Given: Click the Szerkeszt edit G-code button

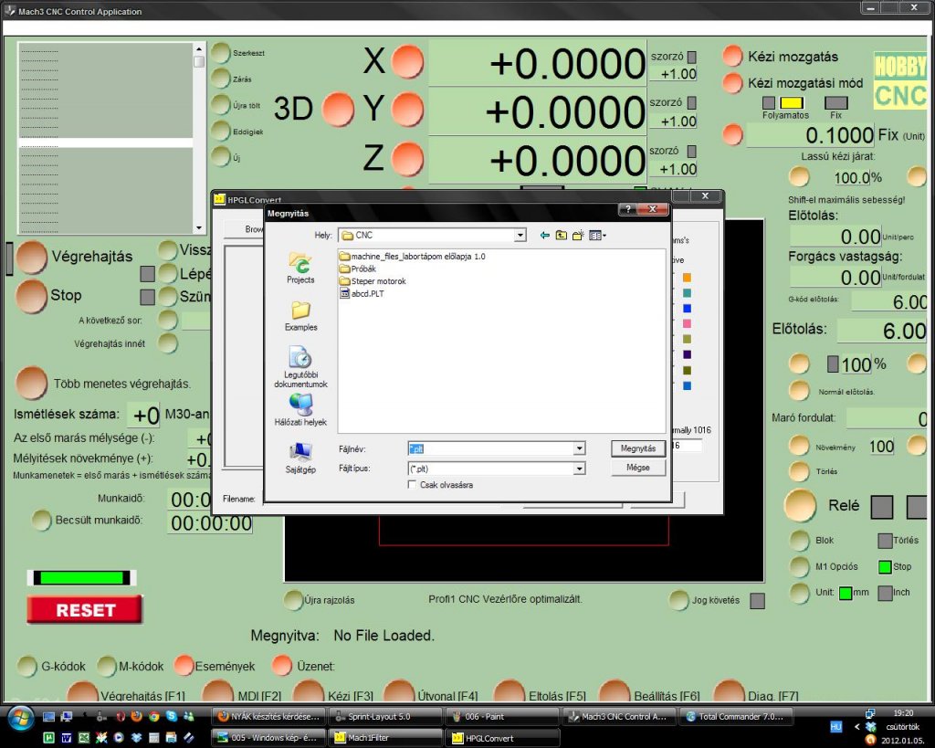Looking at the screenshot, I should (221, 52).
